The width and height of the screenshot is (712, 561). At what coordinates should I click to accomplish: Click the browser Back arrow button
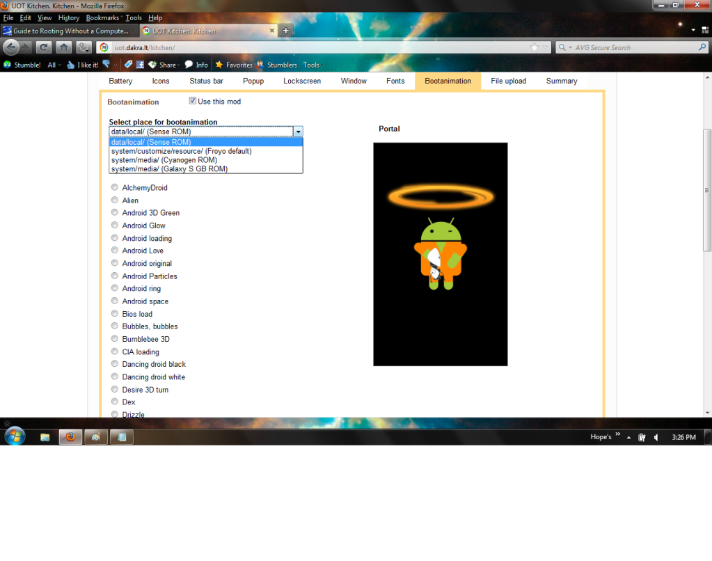(x=12, y=47)
